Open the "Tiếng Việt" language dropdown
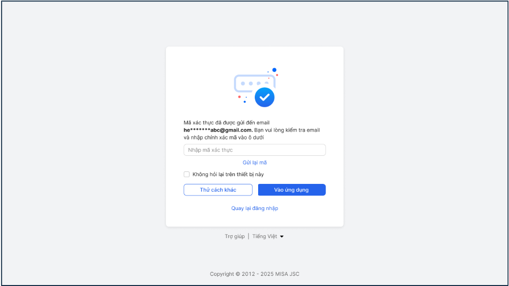509x286 pixels. click(x=265, y=237)
